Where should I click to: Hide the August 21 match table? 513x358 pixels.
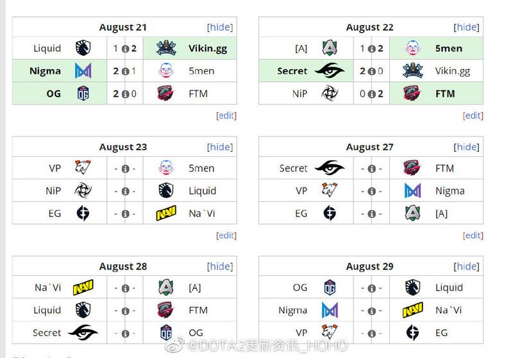220,27
